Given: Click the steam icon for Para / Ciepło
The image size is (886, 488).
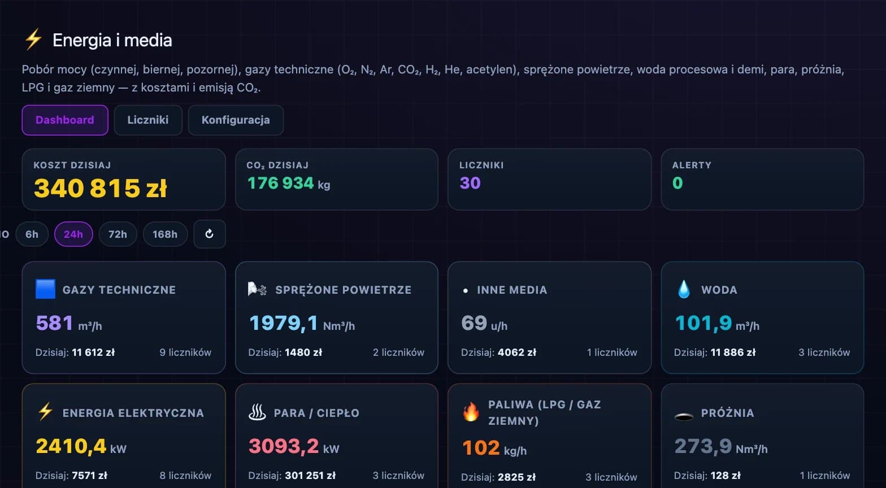Looking at the screenshot, I should (257, 412).
